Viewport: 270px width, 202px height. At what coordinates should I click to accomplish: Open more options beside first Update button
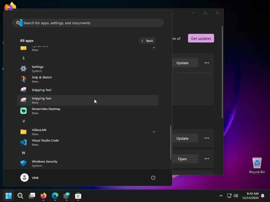pyautogui.click(x=207, y=63)
